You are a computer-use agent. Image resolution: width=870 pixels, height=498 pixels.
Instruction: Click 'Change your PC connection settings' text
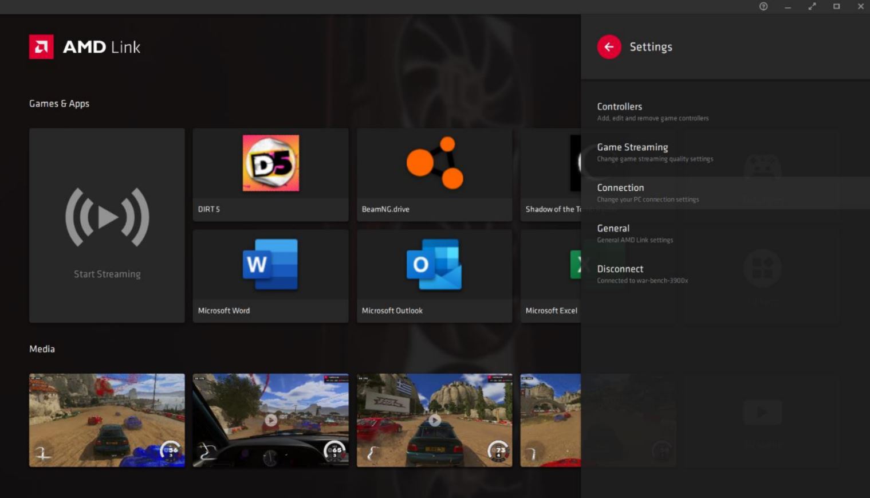(648, 199)
